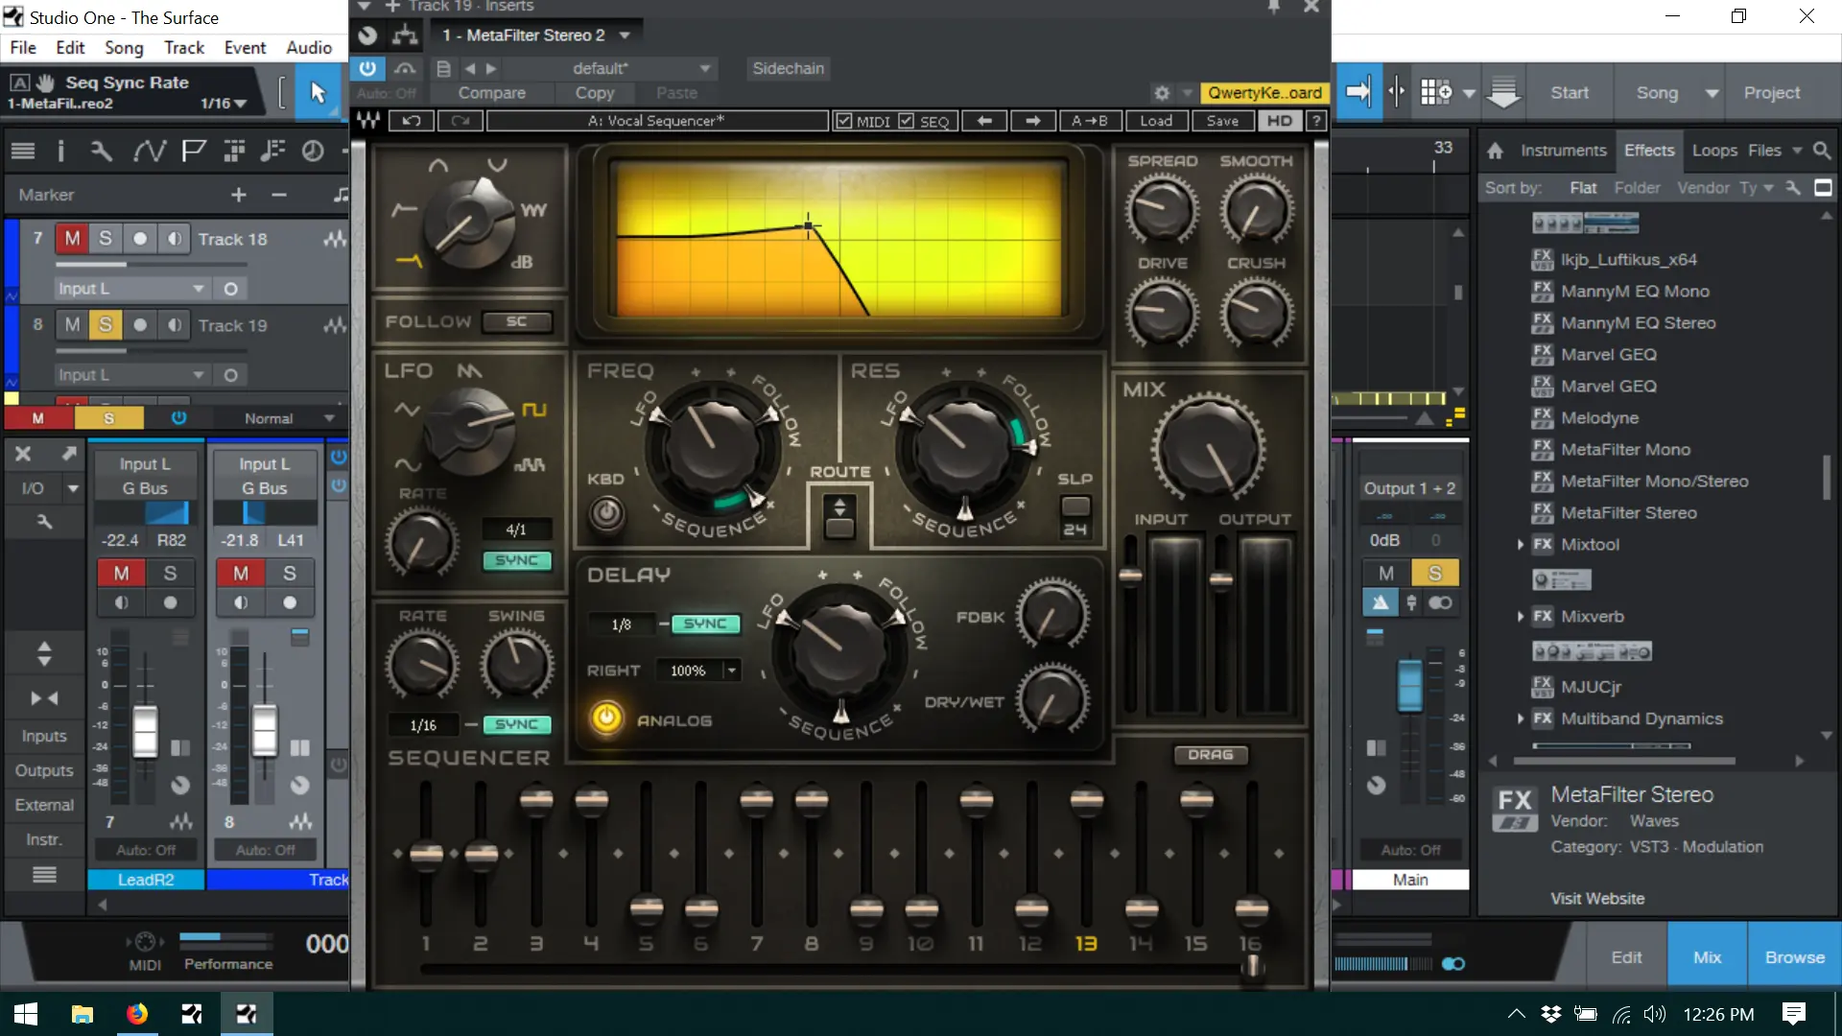Click the undo arrow in Waves toolbar
This screenshot has height=1036, width=1842.
pos(412,121)
